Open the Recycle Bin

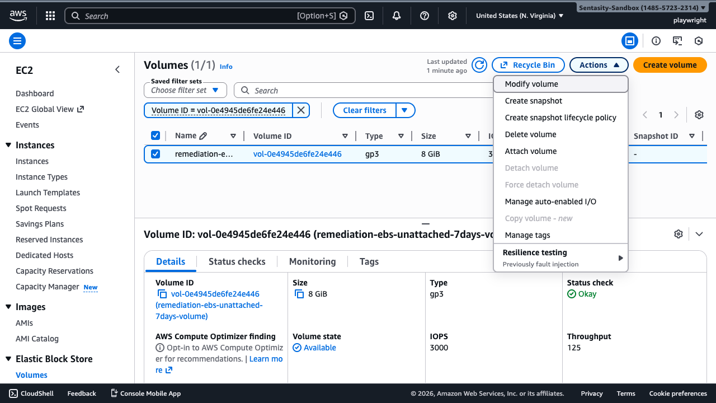(x=528, y=65)
